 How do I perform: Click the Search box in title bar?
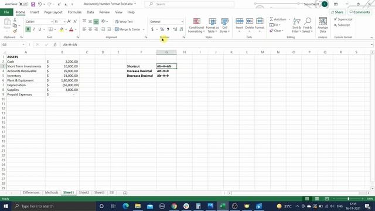click(x=189, y=4)
